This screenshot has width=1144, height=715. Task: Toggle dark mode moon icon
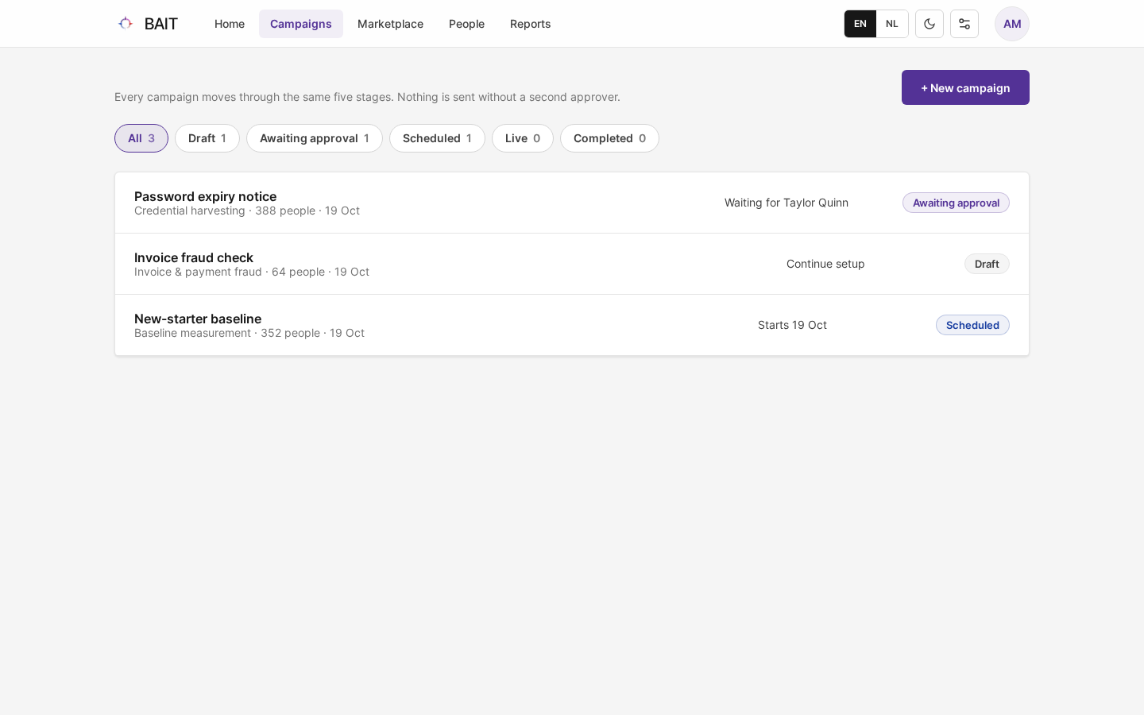pyautogui.click(x=929, y=24)
